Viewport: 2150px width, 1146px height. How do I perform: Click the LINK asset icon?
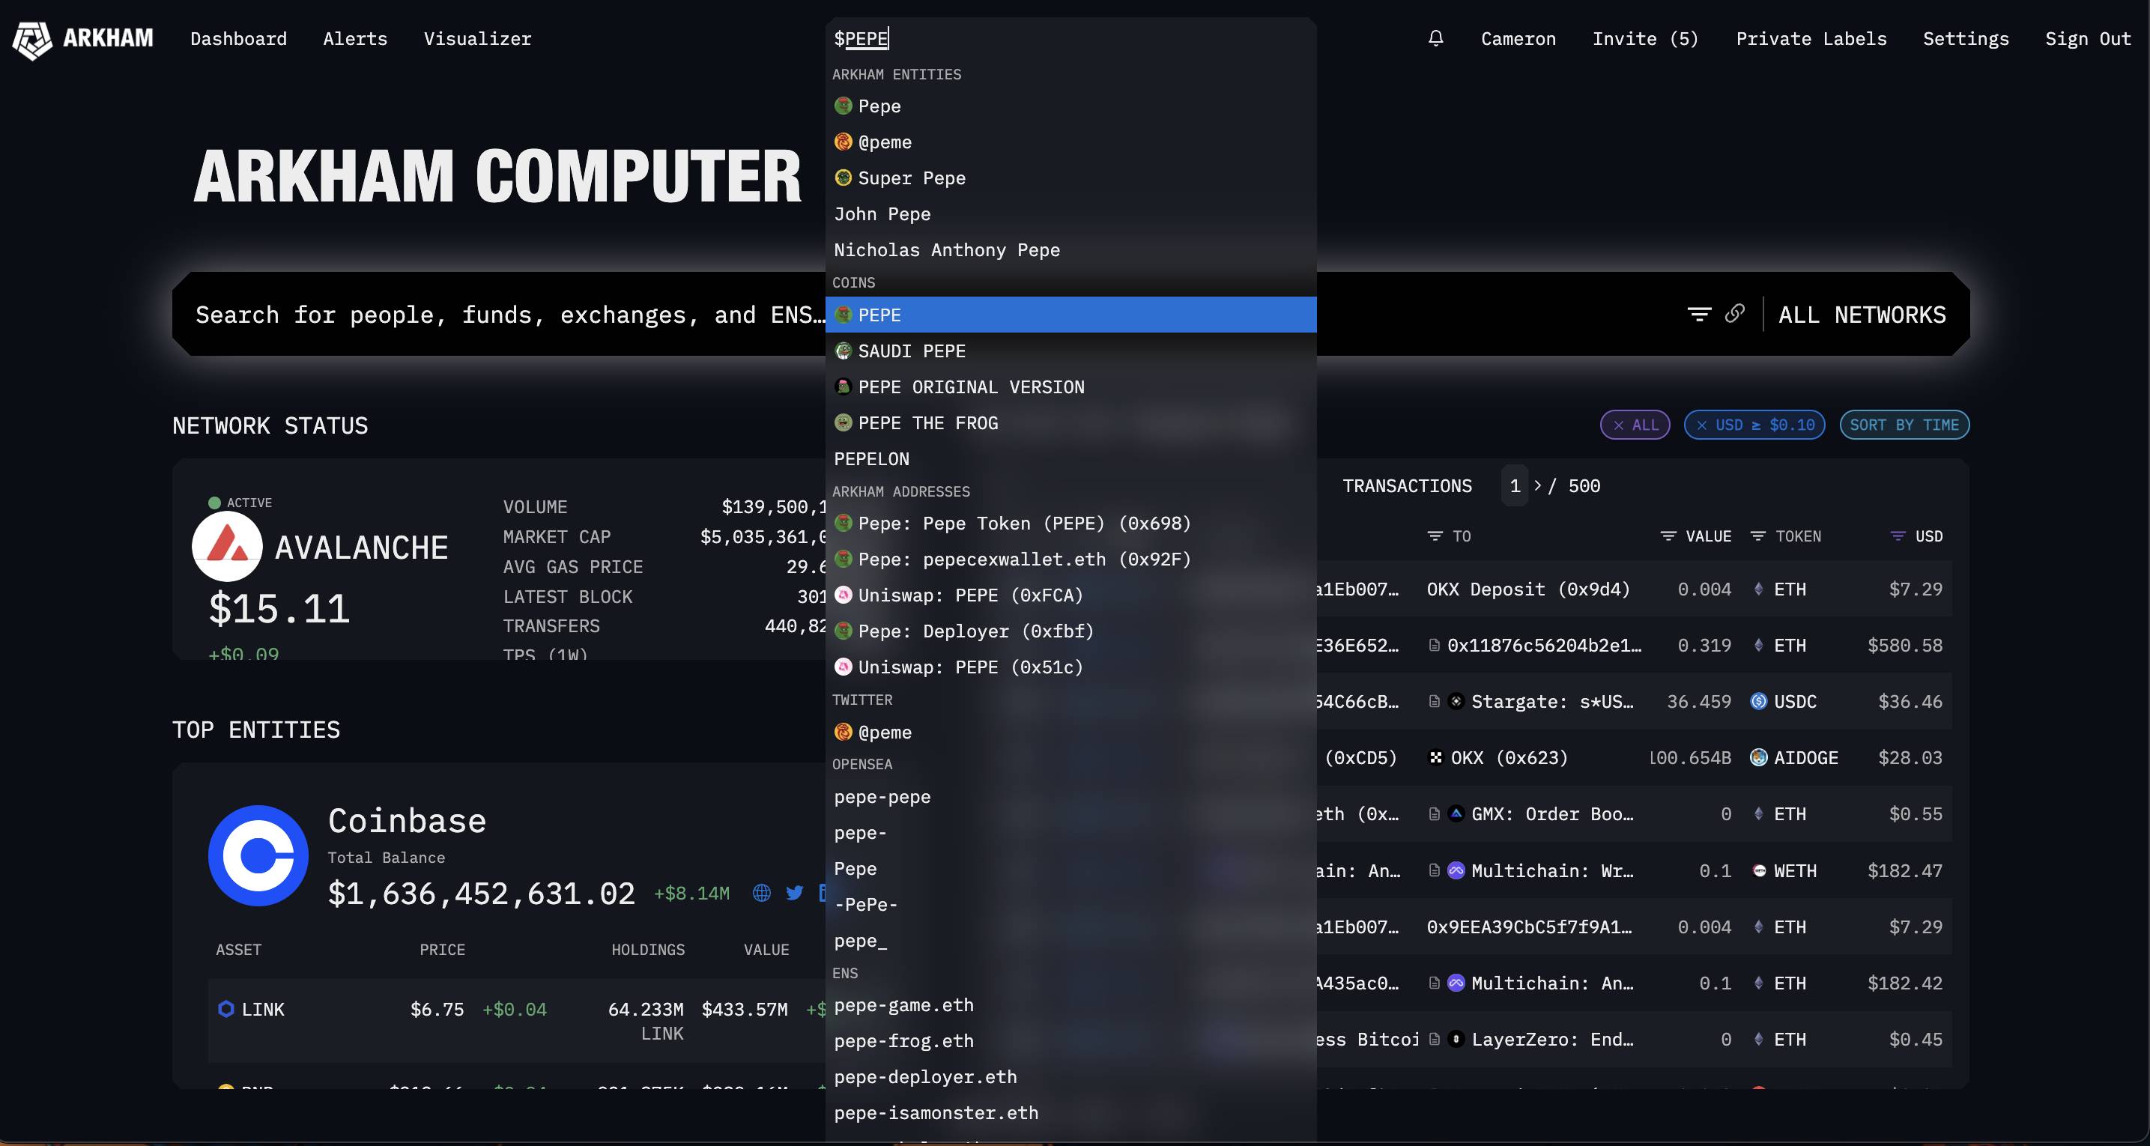(x=225, y=1009)
